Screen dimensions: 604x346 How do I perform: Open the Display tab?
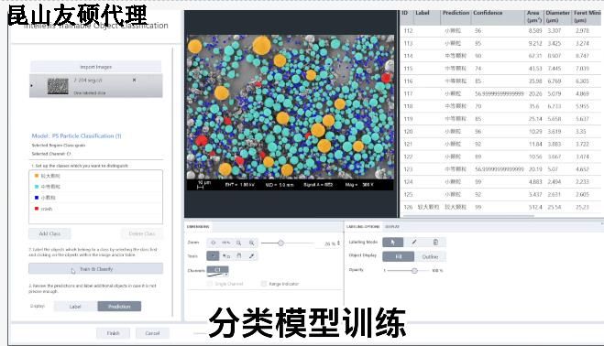pos(392,227)
